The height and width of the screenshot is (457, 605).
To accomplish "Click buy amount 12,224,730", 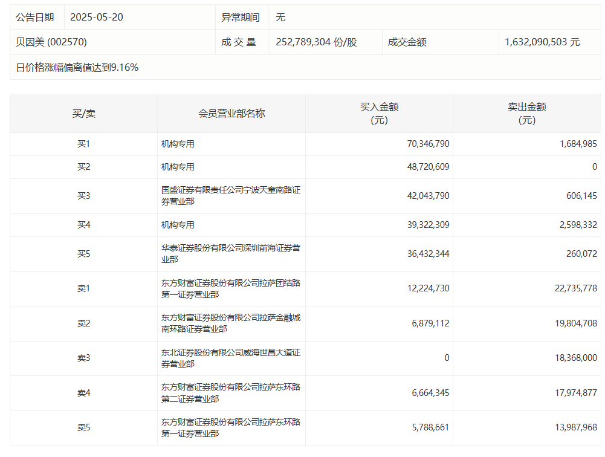I will 429,288.
